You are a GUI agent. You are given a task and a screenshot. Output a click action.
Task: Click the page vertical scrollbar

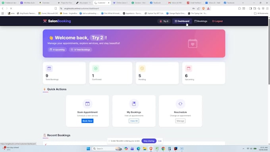coord(269,52)
